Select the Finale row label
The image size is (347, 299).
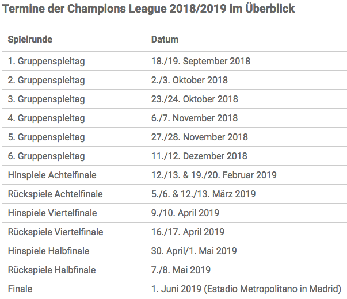pyautogui.click(x=20, y=289)
